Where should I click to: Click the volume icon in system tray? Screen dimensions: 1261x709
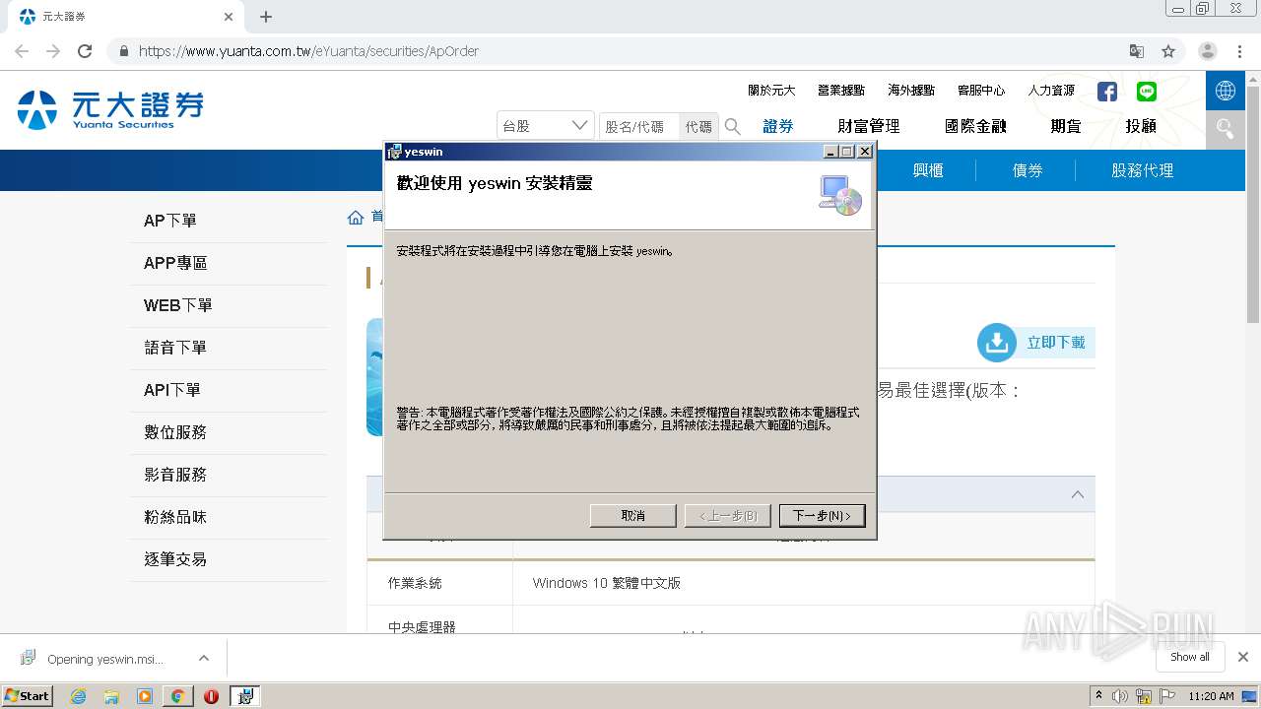pyautogui.click(x=1120, y=696)
